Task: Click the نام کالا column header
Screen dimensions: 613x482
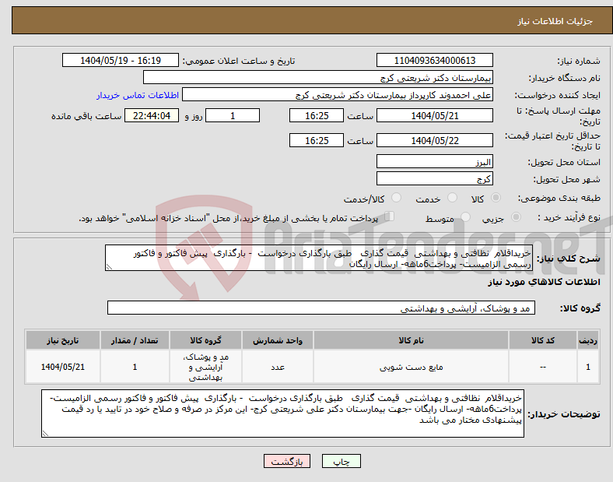Action: pyautogui.click(x=411, y=340)
